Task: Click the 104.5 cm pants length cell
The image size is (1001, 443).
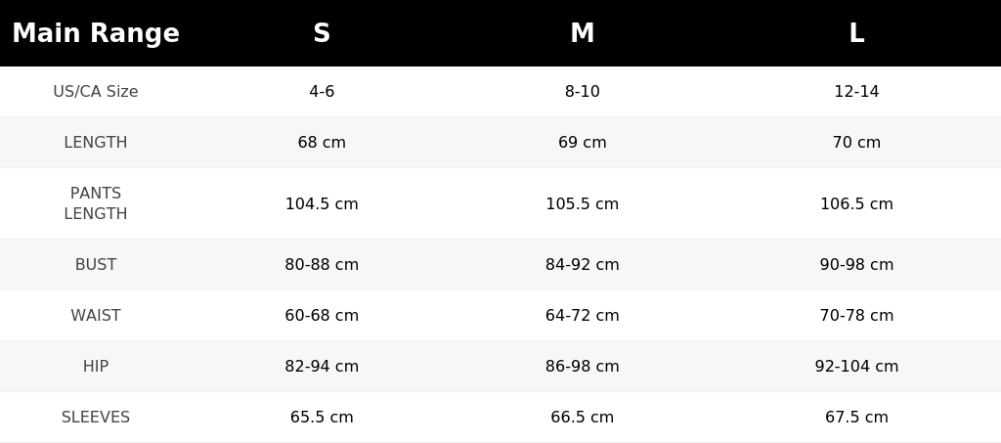Action: [322, 203]
